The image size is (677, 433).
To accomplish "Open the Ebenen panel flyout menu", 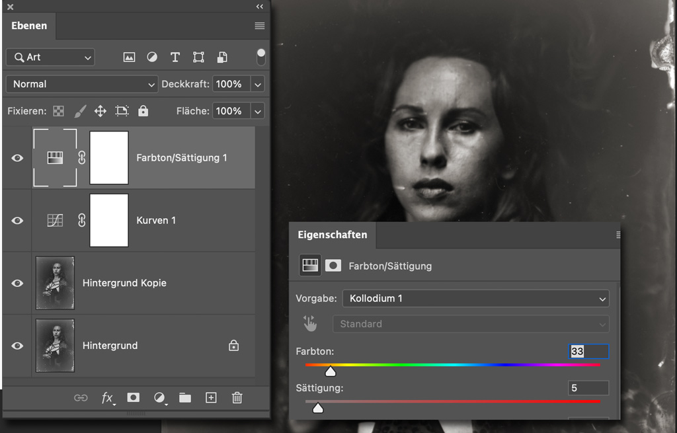I will pos(259,26).
